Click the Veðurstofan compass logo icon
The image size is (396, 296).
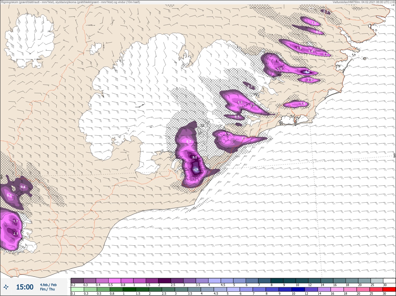[x=6, y=287]
